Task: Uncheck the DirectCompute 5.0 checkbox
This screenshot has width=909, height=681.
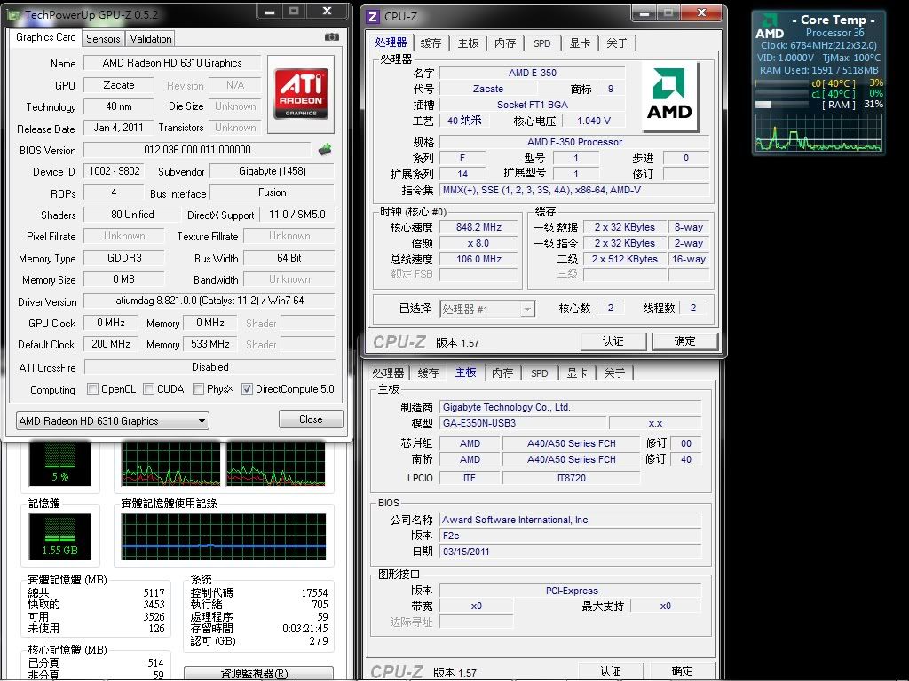Action: pyautogui.click(x=247, y=389)
